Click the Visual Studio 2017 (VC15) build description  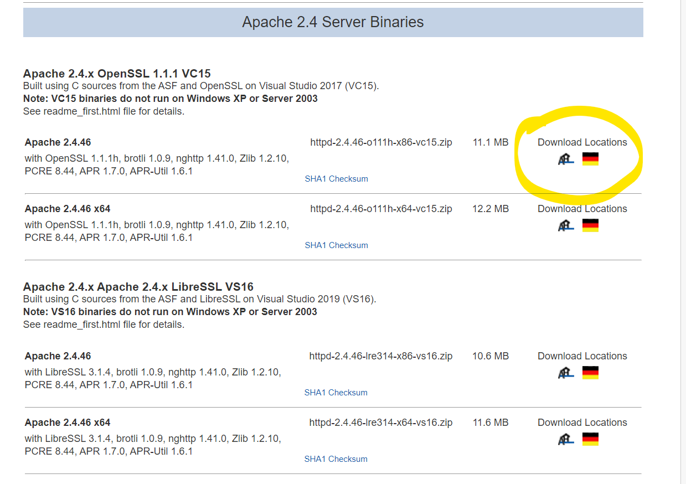201,86
